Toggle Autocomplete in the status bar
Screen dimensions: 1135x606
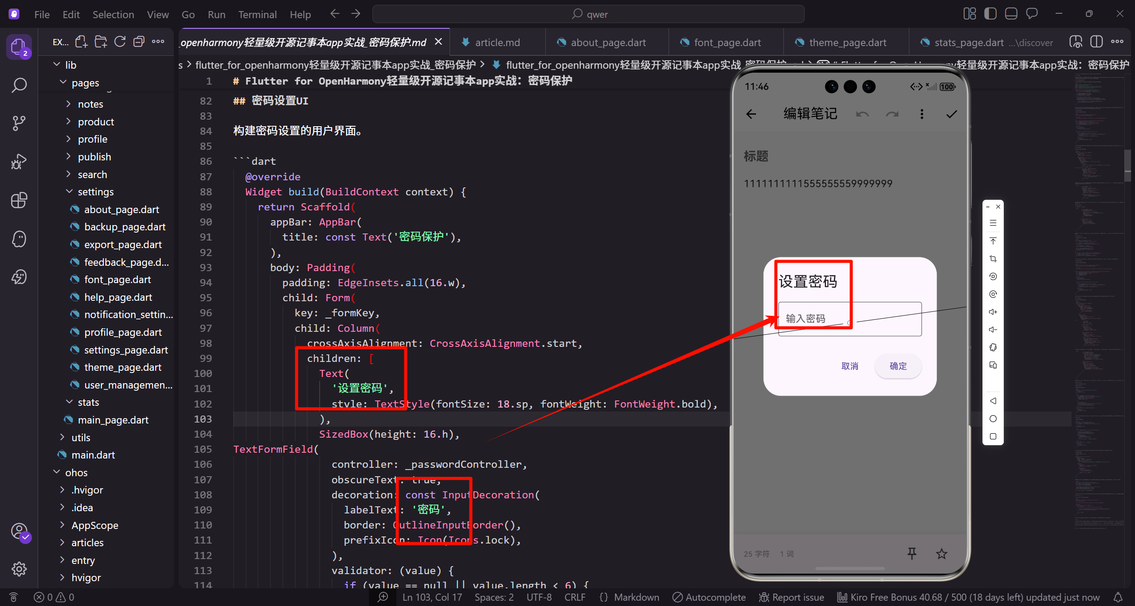click(x=709, y=597)
